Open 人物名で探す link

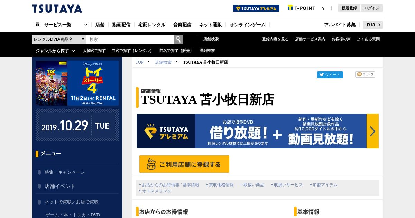coord(94,51)
